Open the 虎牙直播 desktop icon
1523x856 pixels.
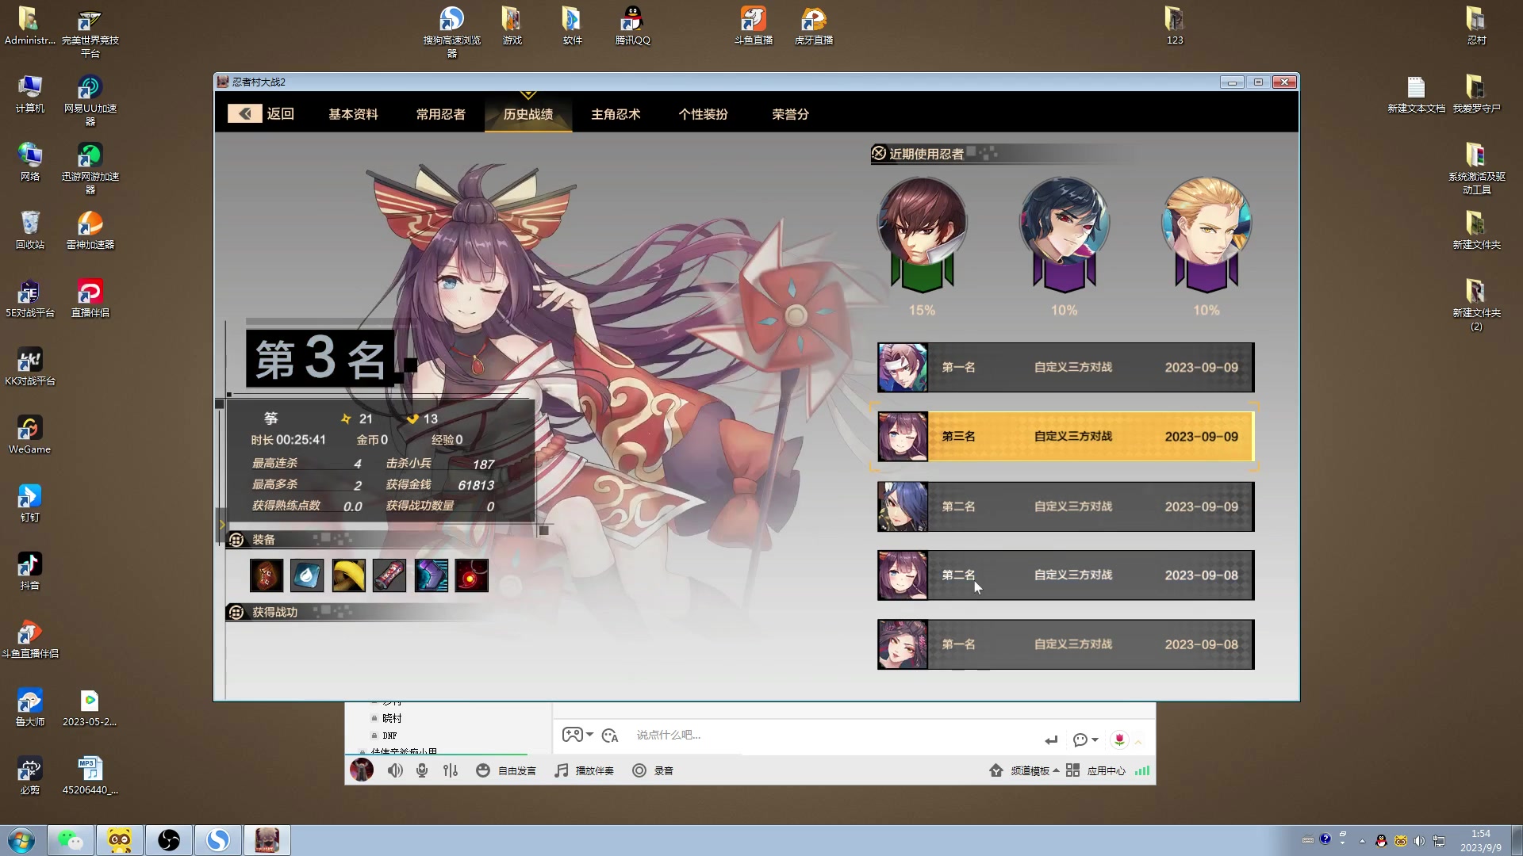pyautogui.click(x=814, y=25)
